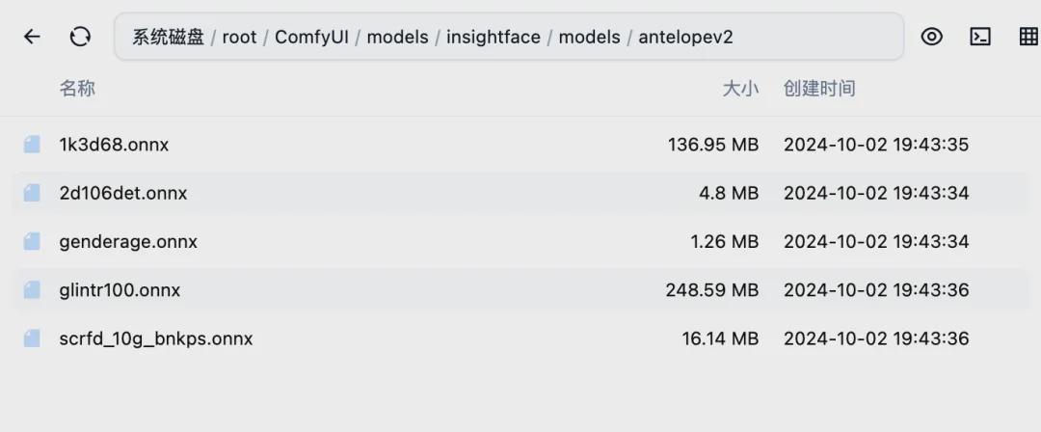Click the back arrow navigation icon
The width and height of the screenshot is (1041, 432).
[x=32, y=37]
